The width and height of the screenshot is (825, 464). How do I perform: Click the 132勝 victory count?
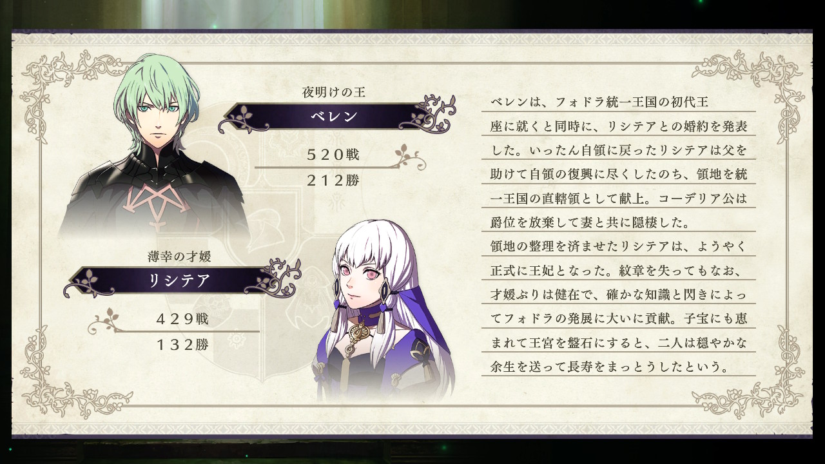coord(182,345)
